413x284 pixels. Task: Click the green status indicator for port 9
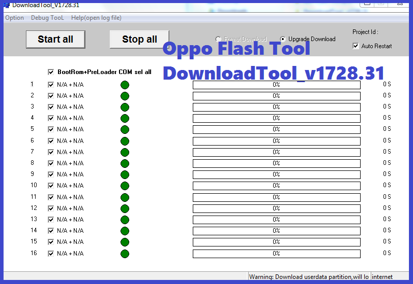125,174
